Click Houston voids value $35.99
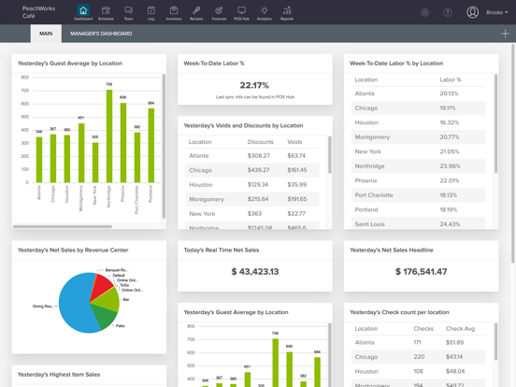Image resolution: width=516 pixels, height=387 pixels. click(297, 184)
